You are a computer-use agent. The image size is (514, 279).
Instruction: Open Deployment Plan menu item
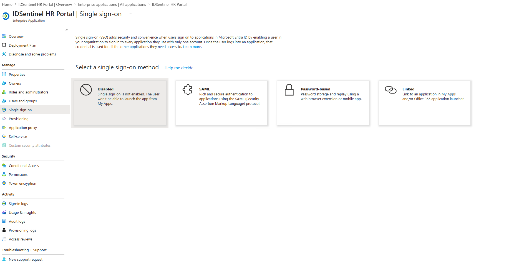click(x=22, y=45)
